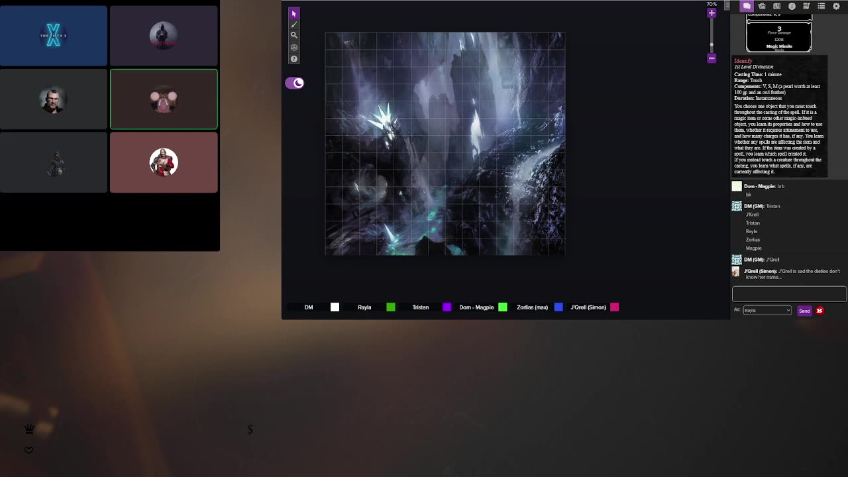848x477 pixels.
Task: Open the settings gear tab
Action: (x=836, y=6)
